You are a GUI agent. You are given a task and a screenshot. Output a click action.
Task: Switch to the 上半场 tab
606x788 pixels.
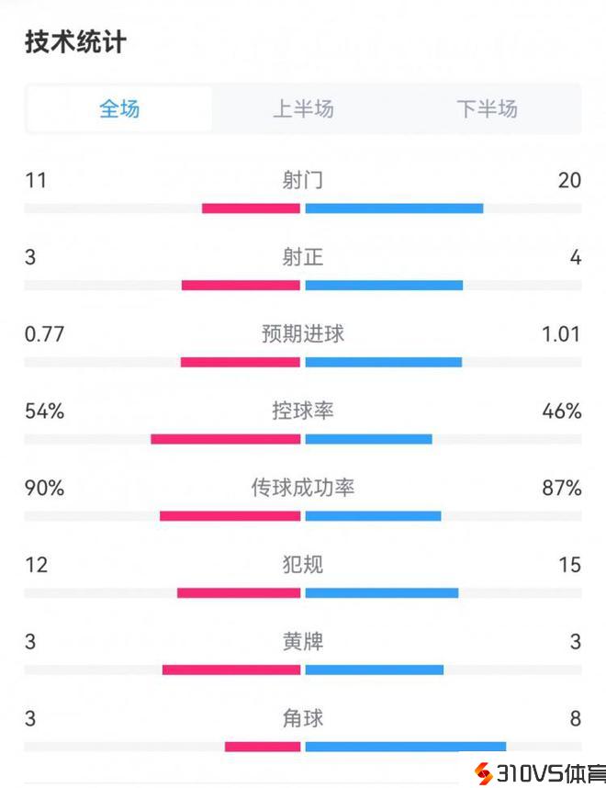pyautogui.click(x=303, y=109)
